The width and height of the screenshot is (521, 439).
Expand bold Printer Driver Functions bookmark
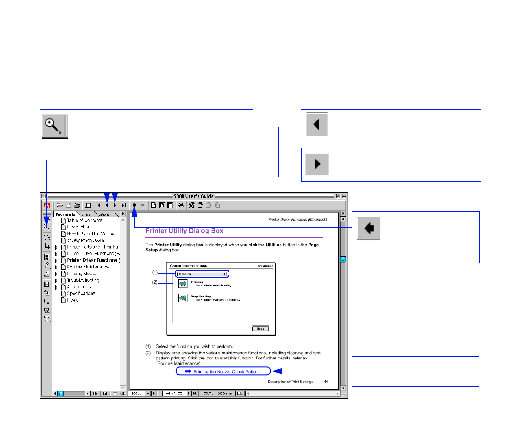pyautogui.click(x=56, y=261)
